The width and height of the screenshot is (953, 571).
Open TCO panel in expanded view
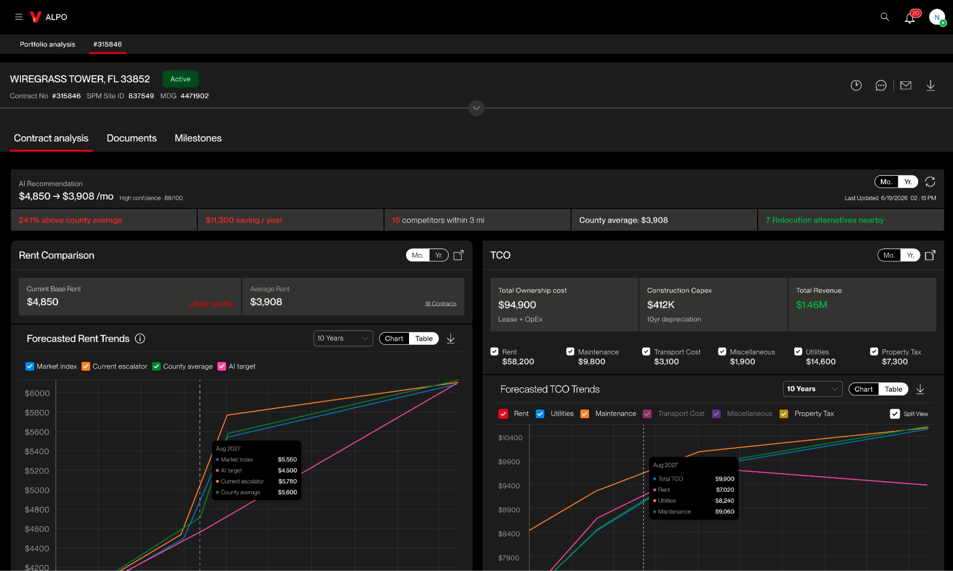tap(930, 255)
